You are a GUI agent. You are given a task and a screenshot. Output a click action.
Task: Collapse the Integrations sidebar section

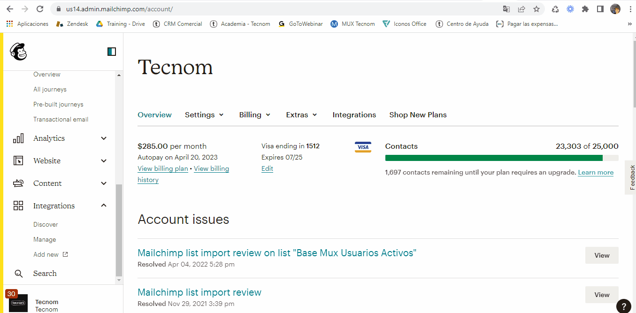(104, 206)
